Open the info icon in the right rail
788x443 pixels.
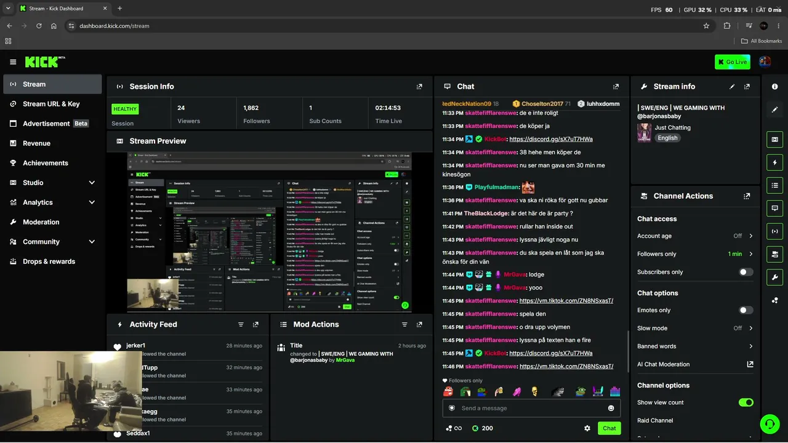tap(774, 87)
